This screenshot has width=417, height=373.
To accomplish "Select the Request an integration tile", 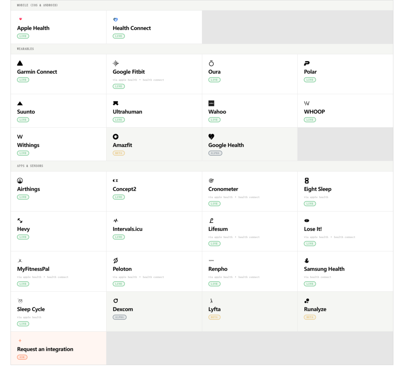I will (x=58, y=348).
